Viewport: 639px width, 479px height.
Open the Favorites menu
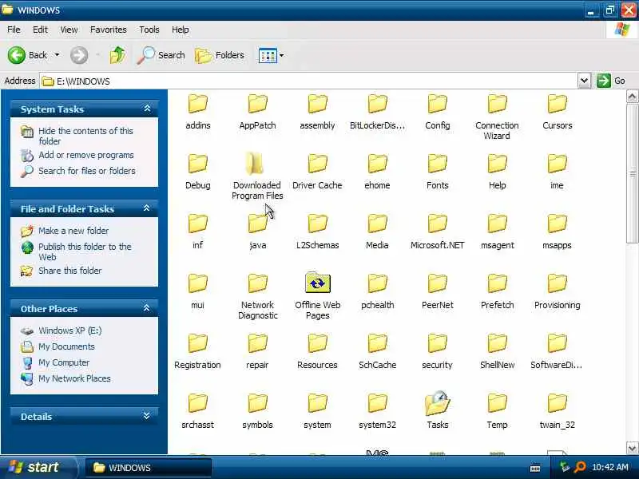pos(109,30)
